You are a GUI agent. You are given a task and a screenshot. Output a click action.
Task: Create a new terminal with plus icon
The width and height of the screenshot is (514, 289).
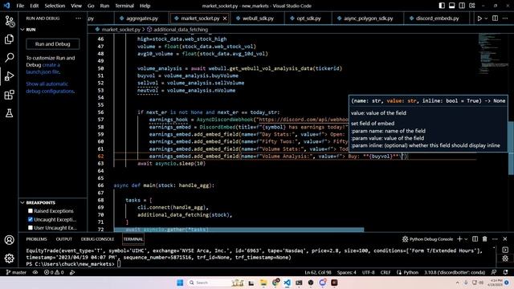pos(459,239)
